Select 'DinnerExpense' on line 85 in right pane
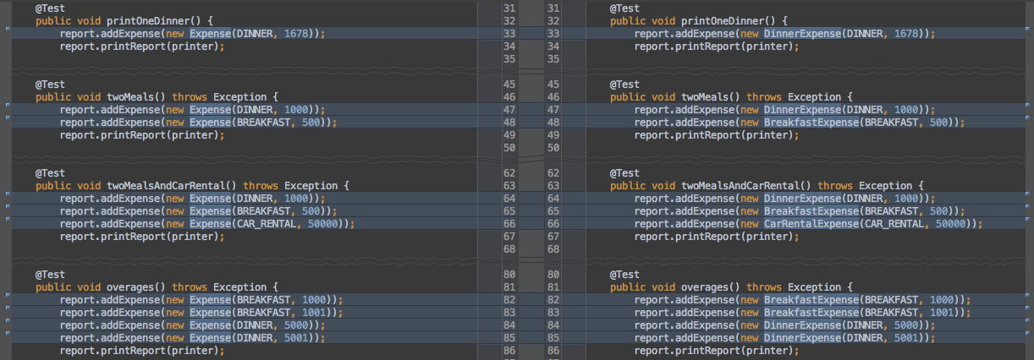 (802, 337)
